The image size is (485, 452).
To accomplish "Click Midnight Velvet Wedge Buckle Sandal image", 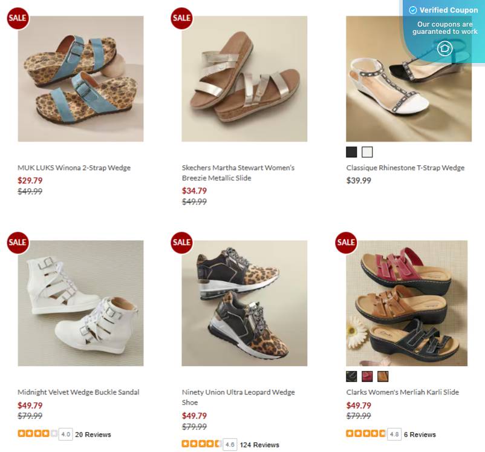I will coord(80,303).
